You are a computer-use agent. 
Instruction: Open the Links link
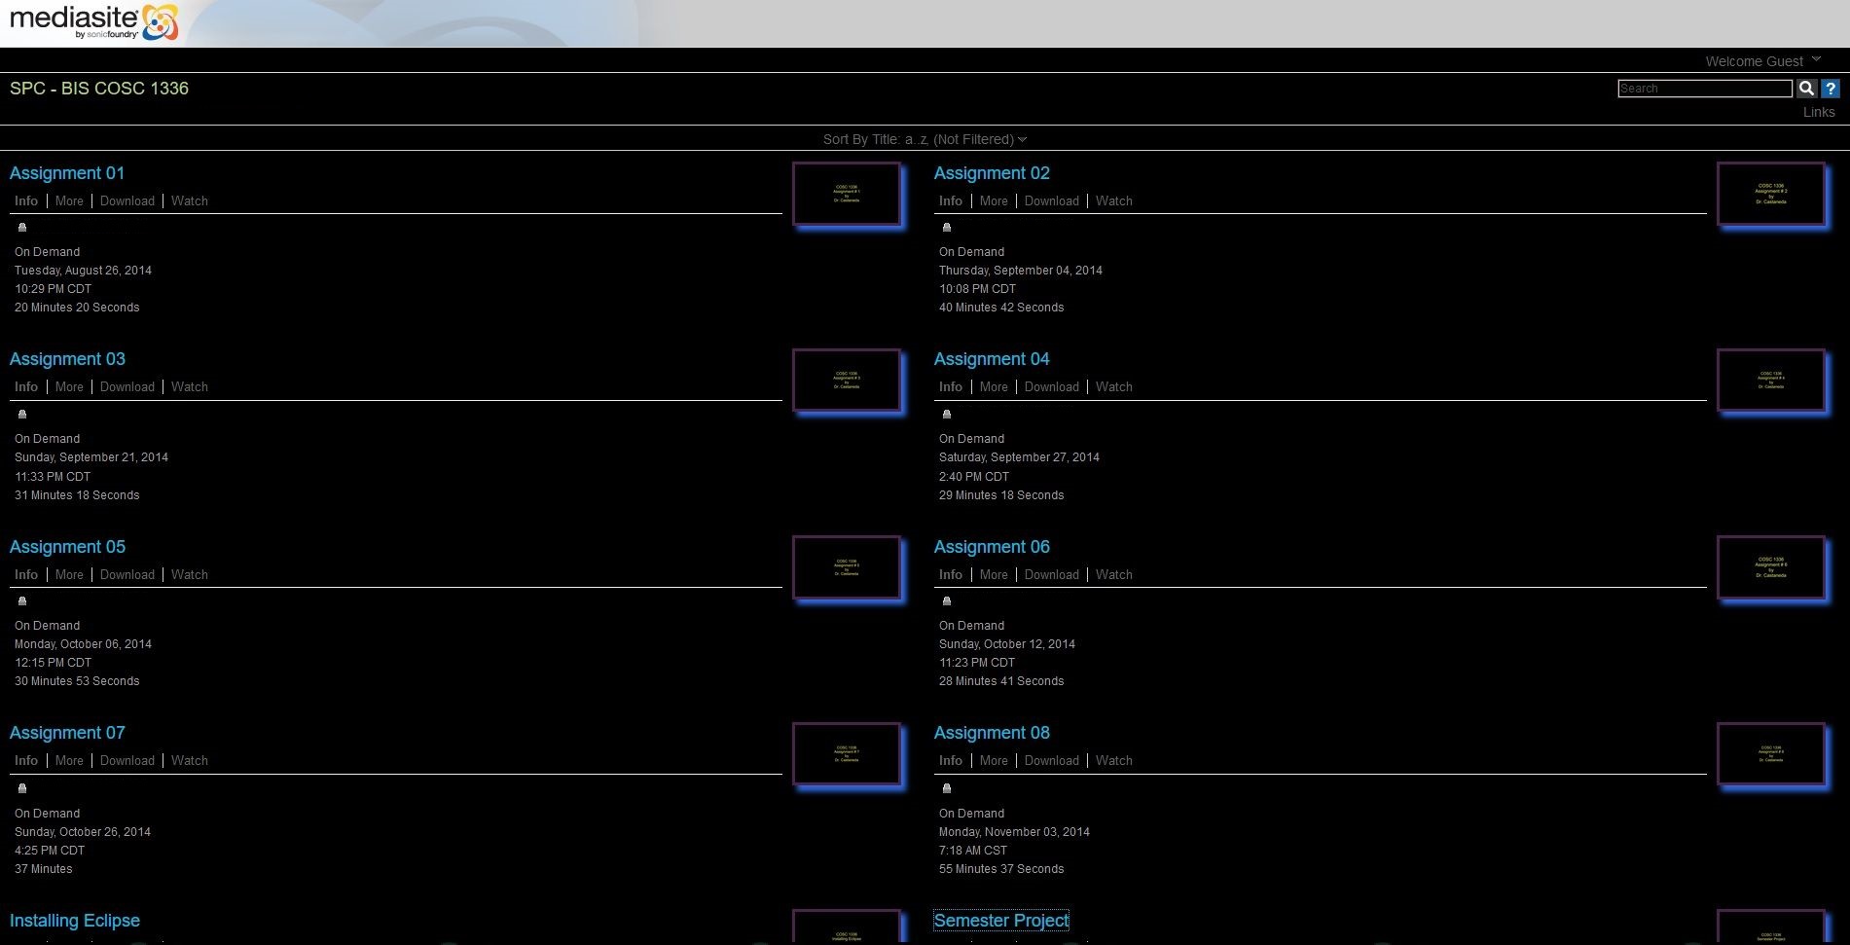coord(1819,112)
